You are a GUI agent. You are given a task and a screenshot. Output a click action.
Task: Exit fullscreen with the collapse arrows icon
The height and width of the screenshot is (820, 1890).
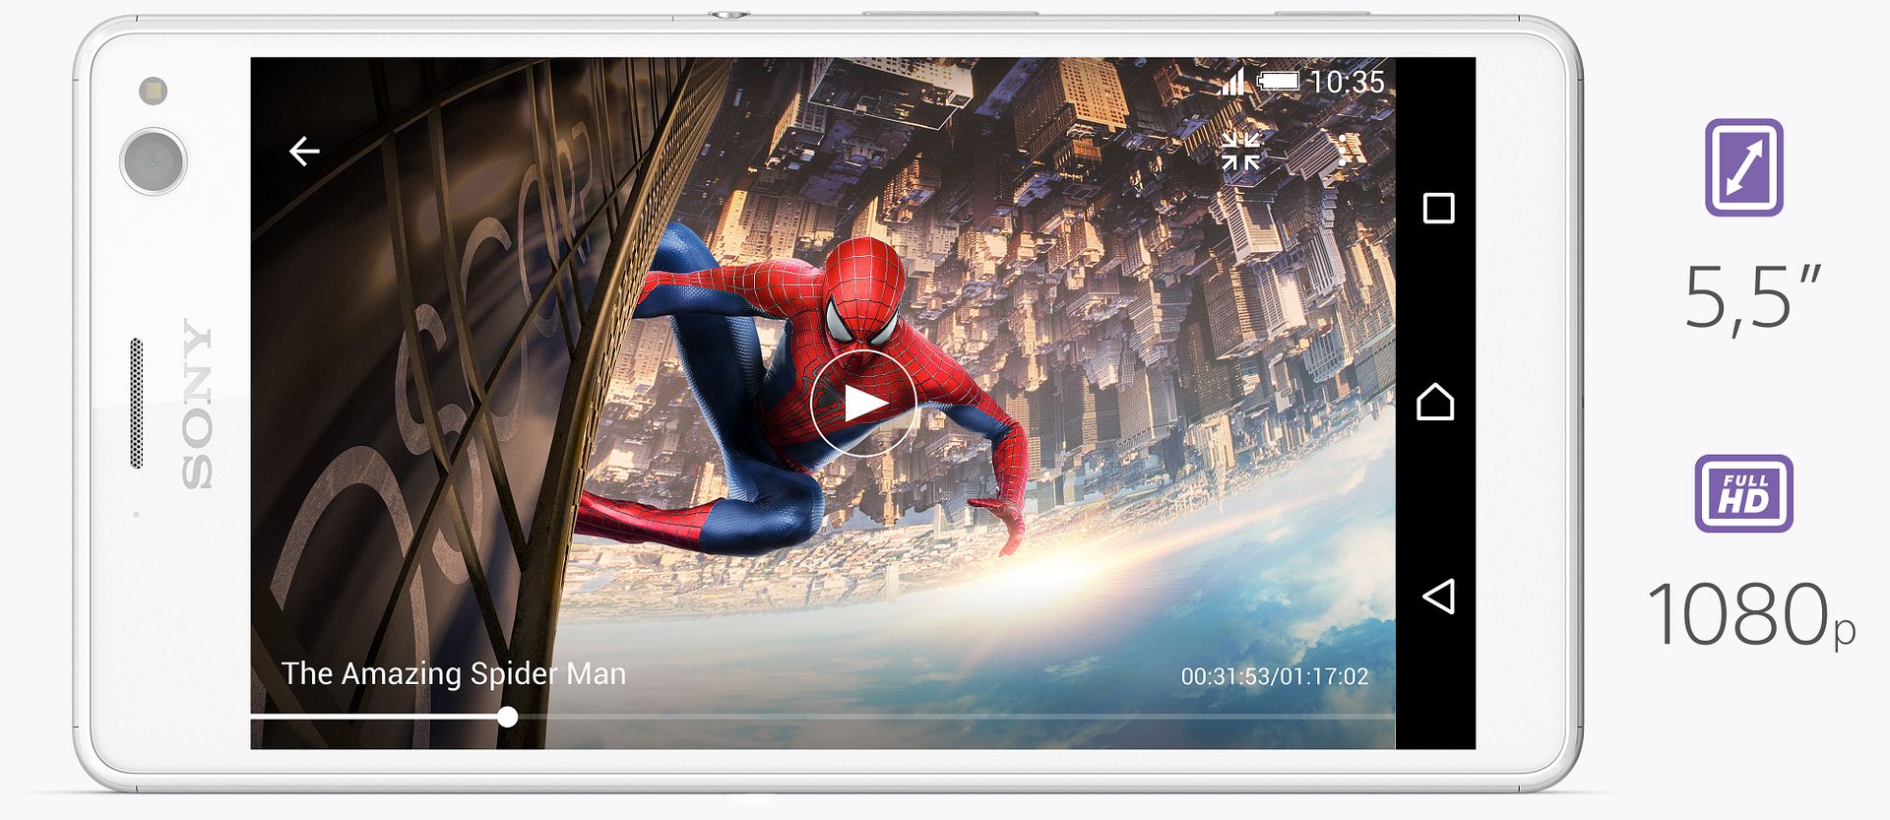(x=1240, y=151)
